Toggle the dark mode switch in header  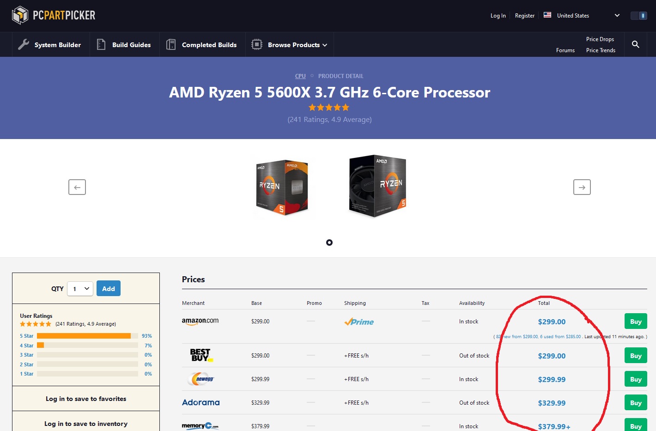pyautogui.click(x=639, y=16)
